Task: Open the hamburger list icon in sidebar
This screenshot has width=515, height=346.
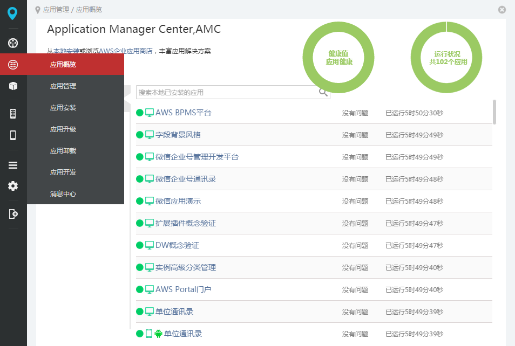Action: click(x=13, y=165)
